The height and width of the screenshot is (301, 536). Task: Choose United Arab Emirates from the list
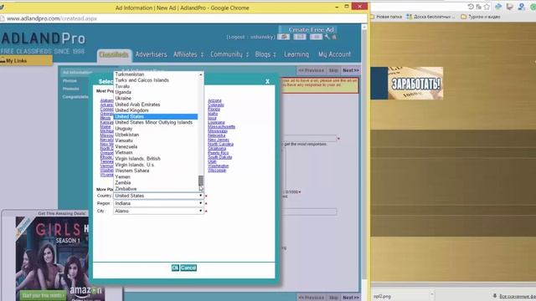[156, 105]
